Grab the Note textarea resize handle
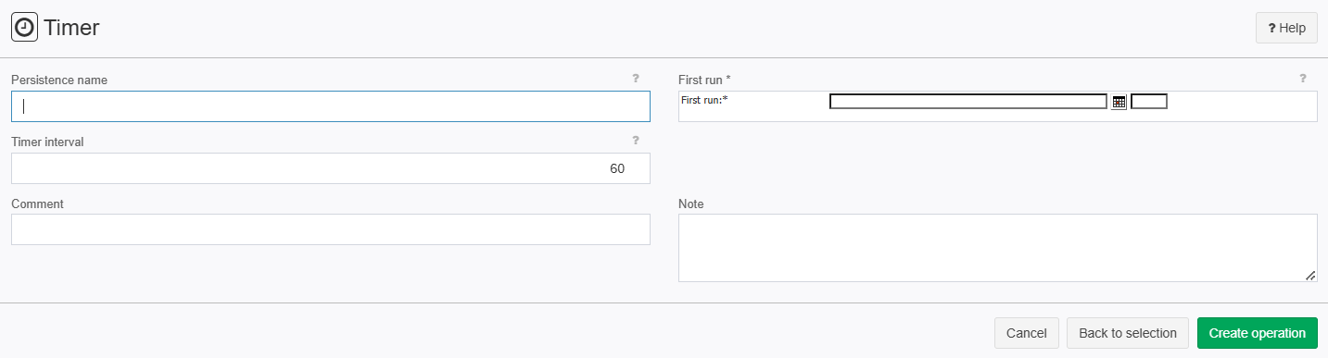This screenshot has width=1328, height=358. (1310, 275)
